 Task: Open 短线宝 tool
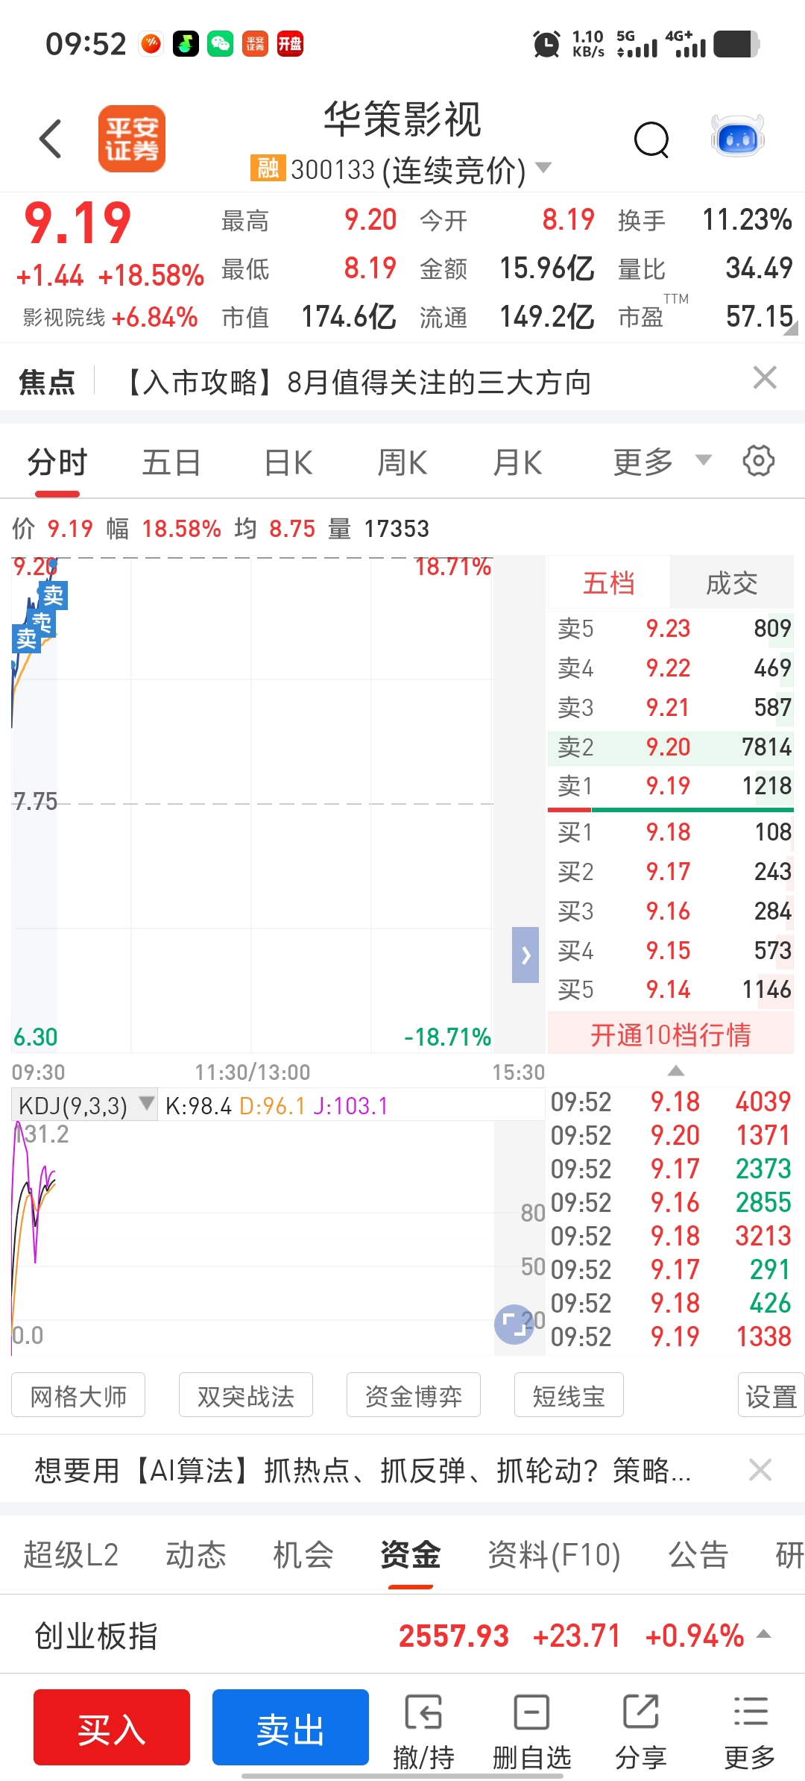569,1395
